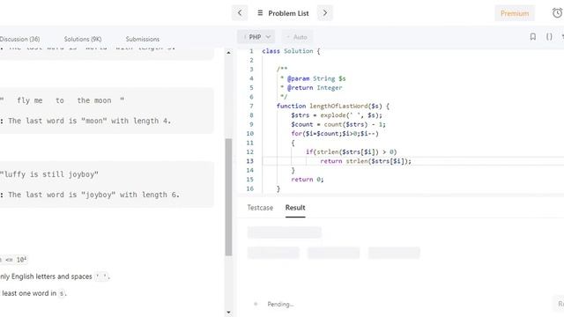This screenshot has width=564, height=317.
Task: Go to the previous problem arrow
Action: tap(240, 13)
